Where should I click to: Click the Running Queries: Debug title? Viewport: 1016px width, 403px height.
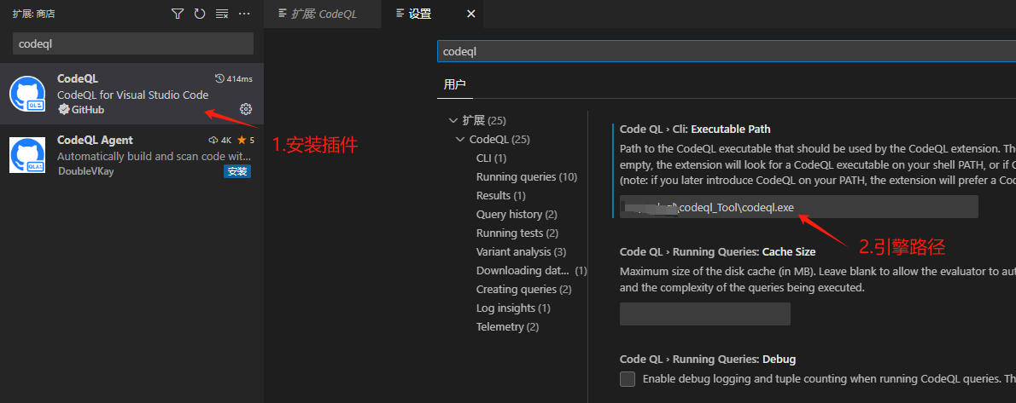(x=708, y=359)
